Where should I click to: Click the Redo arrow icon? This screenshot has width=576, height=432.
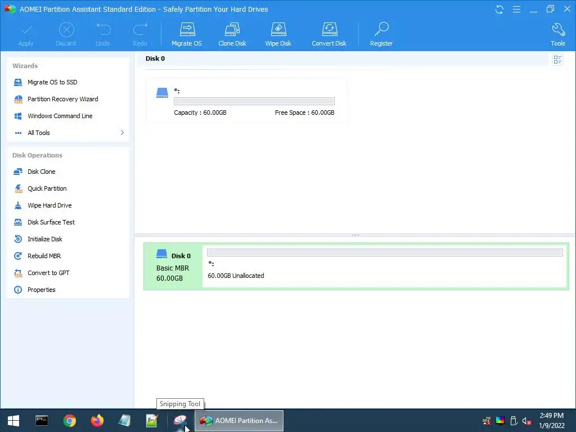tap(140, 29)
